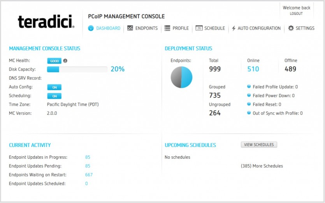Toggle the Auto Config ON switch
Image resolution: width=325 pixels, height=203 pixels.
54,87
